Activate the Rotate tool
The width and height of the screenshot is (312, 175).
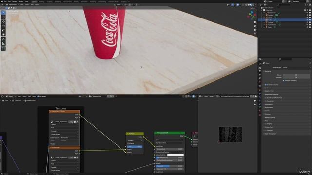pos(3,26)
